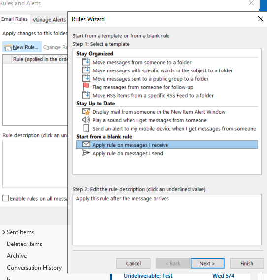
Task: Click the envelope icon for messages I receive
Action: [86, 144]
